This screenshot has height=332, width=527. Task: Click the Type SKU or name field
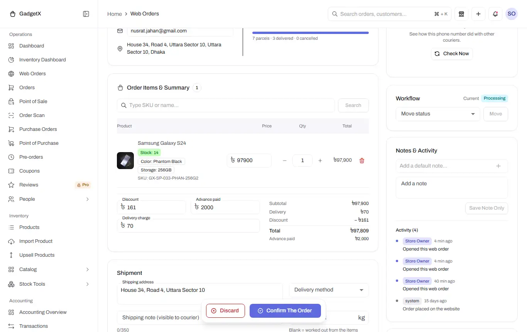[226, 105]
